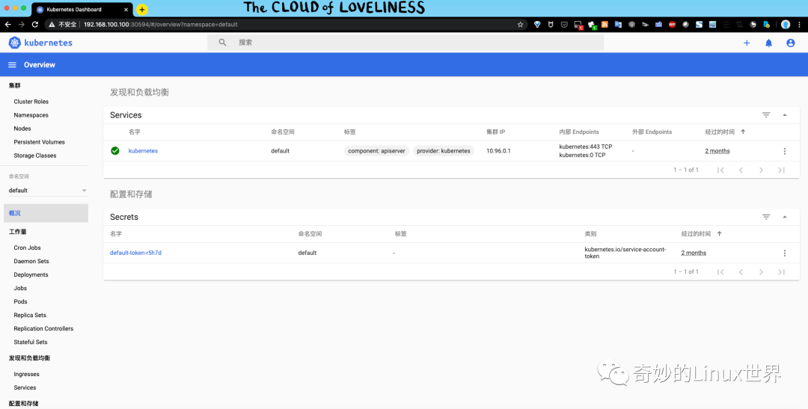Open Nodes in sidebar
This screenshot has width=808, height=409.
click(22, 129)
